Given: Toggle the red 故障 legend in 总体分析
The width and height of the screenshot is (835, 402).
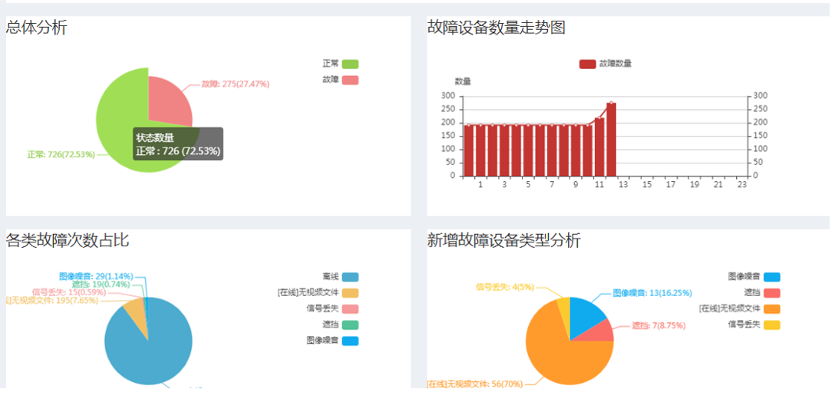Looking at the screenshot, I should click(350, 80).
